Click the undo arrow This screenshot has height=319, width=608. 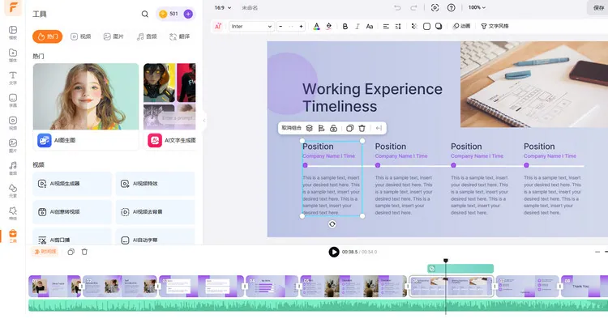pos(397,7)
